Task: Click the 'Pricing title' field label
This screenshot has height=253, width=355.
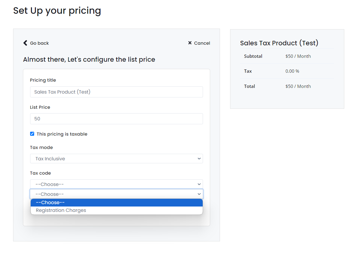Action: point(43,80)
